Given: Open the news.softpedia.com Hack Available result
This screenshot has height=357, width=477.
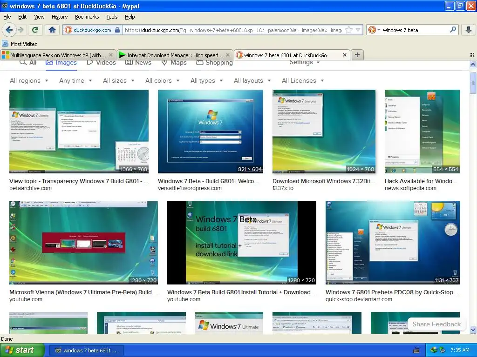Looking at the screenshot, I should 421,181.
